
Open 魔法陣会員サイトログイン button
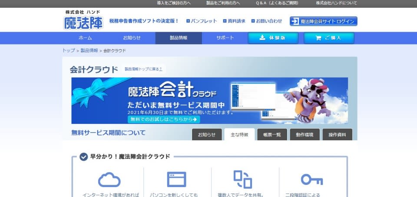pyautogui.click(x=323, y=22)
